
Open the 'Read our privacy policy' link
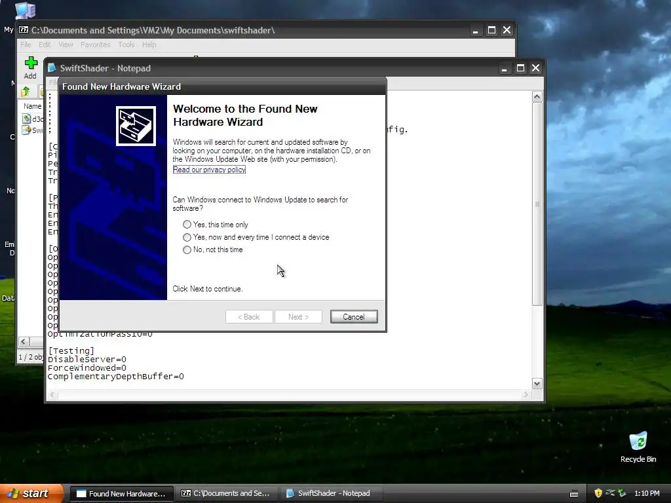209,170
